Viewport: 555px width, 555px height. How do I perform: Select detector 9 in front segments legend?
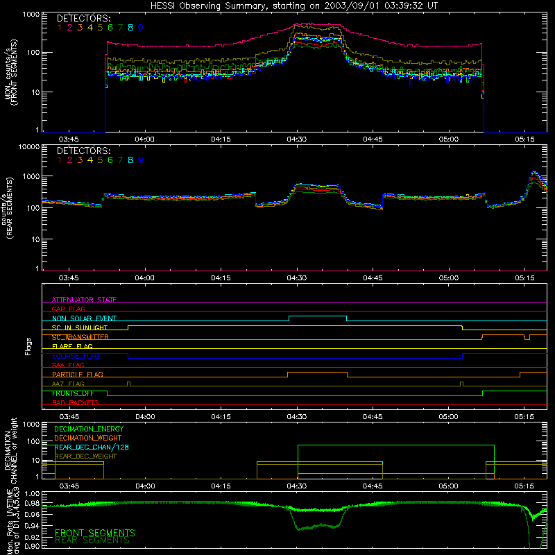pyautogui.click(x=141, y=28)
